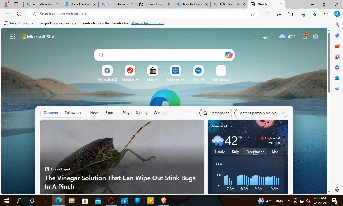The height and width of the screenshot is (206, 343).
Task: Open the tab actions menu icon
Action: click(16, 4)
